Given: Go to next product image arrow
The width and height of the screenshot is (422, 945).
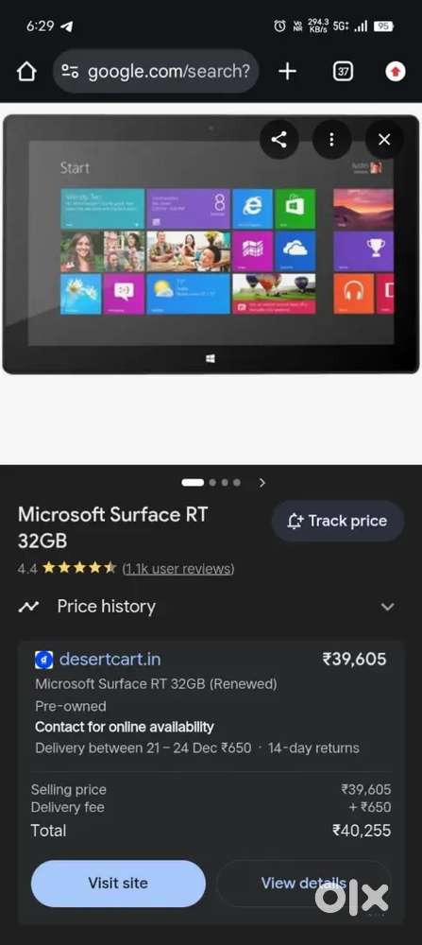Looking at the screenshot, I should [262, 483].
